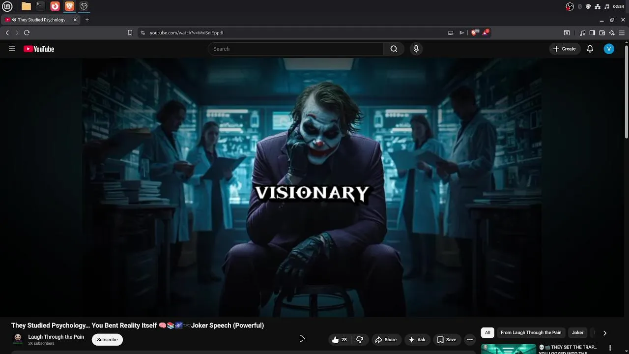Go back to the previous page

pos(7,32)
